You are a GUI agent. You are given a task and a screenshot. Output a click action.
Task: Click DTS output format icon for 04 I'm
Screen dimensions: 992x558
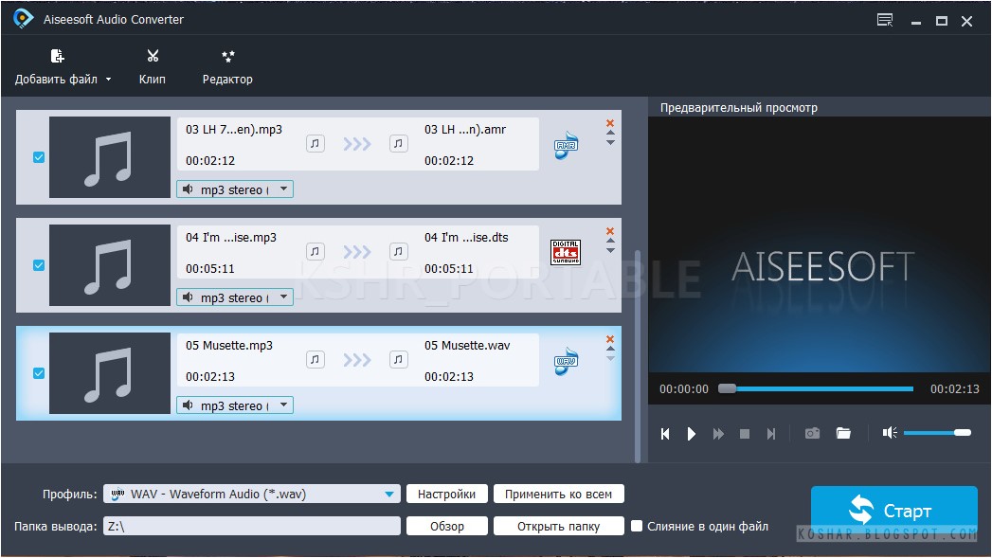(x=566, y=252)
